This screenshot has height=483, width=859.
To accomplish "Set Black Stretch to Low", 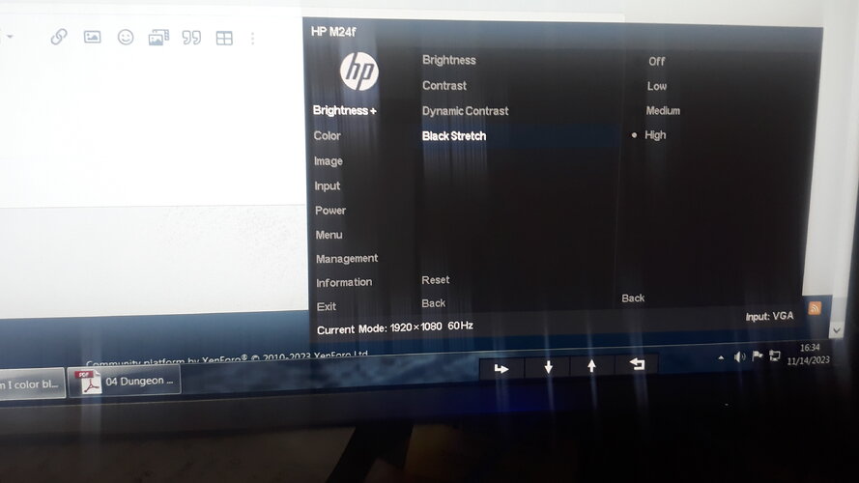I will tap(656, 86).
